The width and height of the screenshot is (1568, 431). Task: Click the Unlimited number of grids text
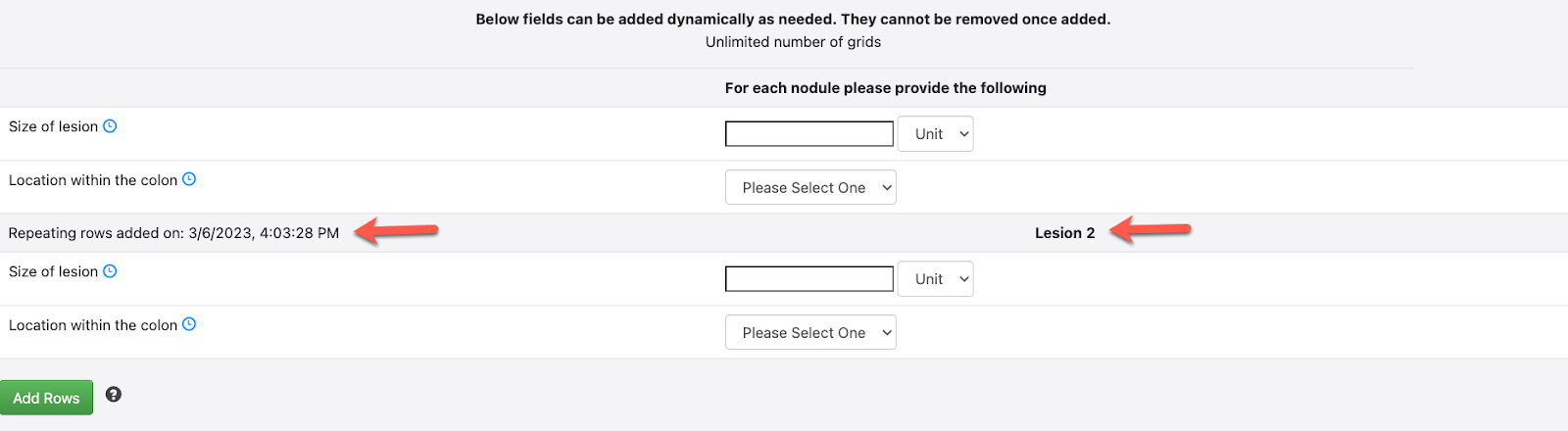click(793, 42)
